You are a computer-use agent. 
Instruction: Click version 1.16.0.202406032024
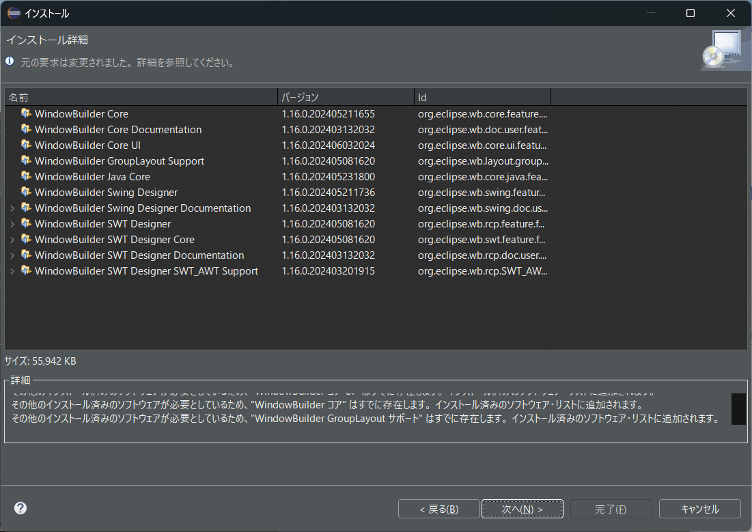click(x=329, y=145)
